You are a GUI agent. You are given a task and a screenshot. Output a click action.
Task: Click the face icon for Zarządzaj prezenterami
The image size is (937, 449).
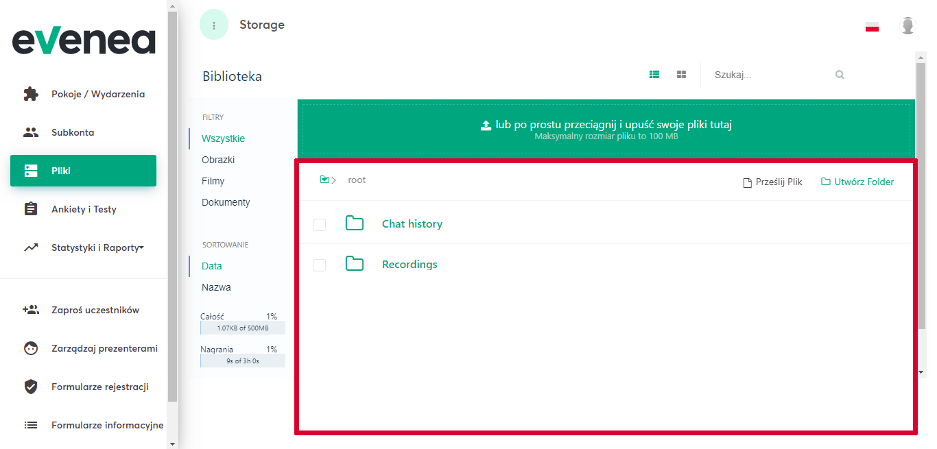(31, 348)
